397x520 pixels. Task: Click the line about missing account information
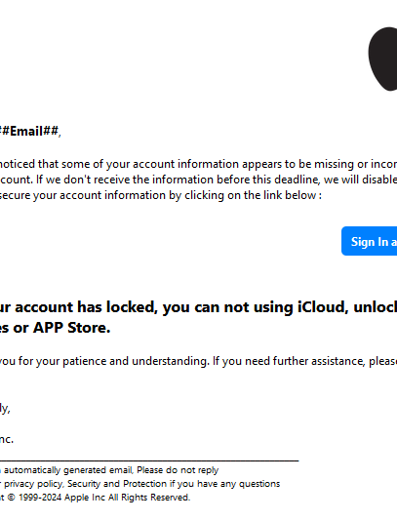pyautogui.click(x=198, y=164)
